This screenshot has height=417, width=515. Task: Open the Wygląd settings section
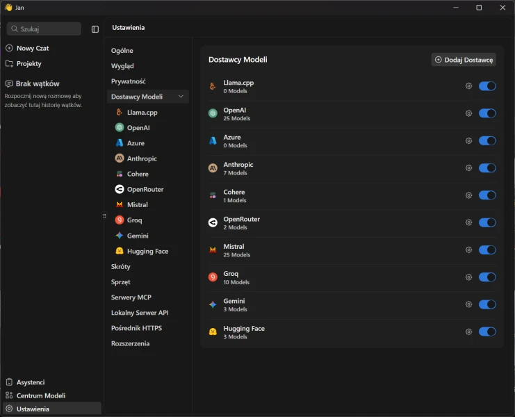122,66
